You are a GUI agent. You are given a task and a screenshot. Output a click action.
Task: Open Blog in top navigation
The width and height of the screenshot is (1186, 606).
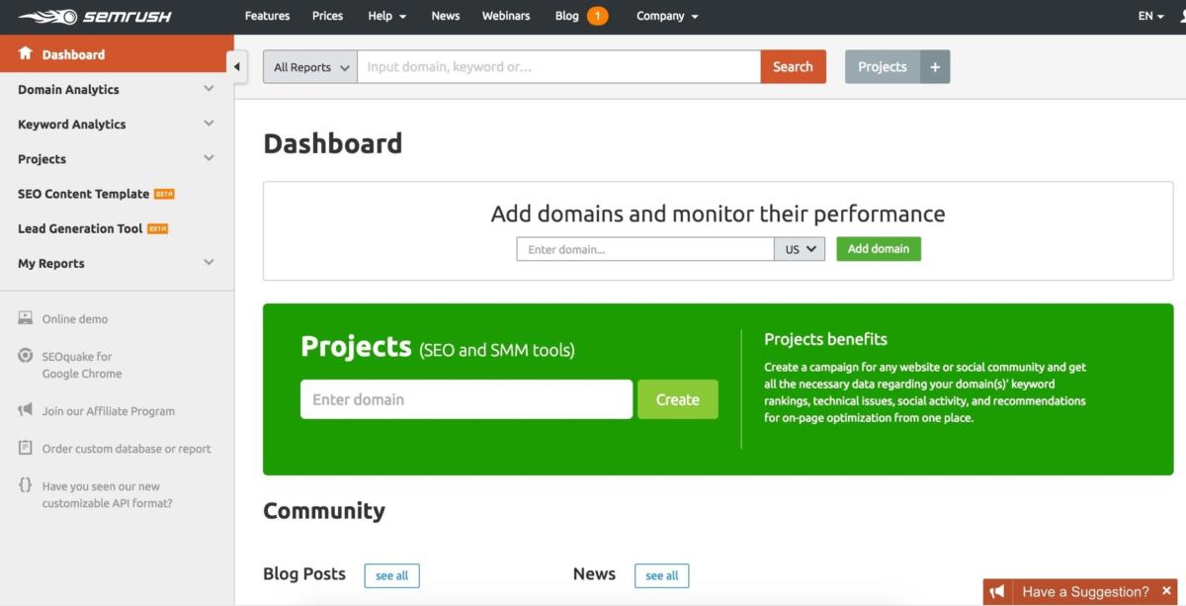point(567,16)
